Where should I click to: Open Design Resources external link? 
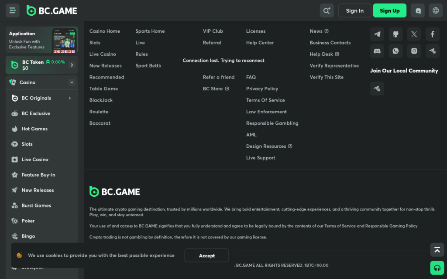pyautogui.click(x=269, y=146)
